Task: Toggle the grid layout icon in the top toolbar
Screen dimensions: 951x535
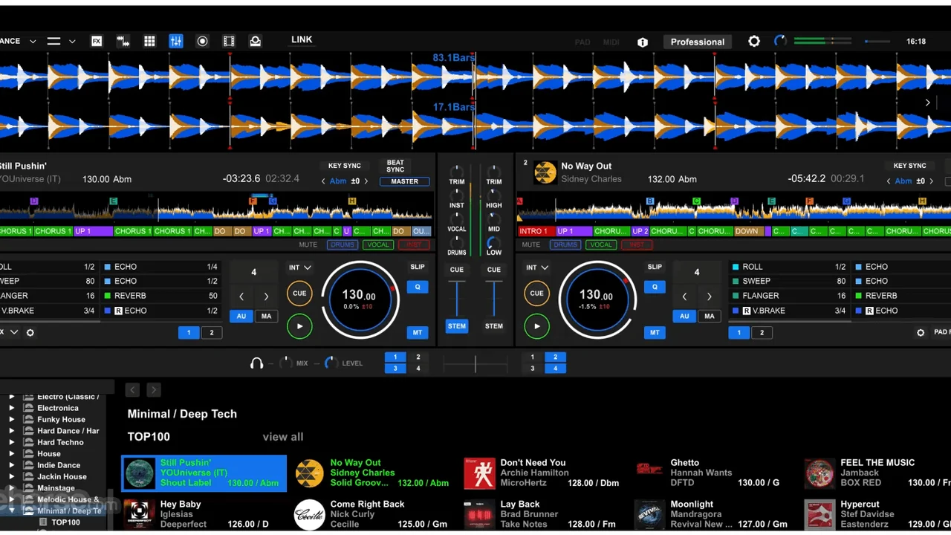Action: pyautogui.click(x=149, y=42)
